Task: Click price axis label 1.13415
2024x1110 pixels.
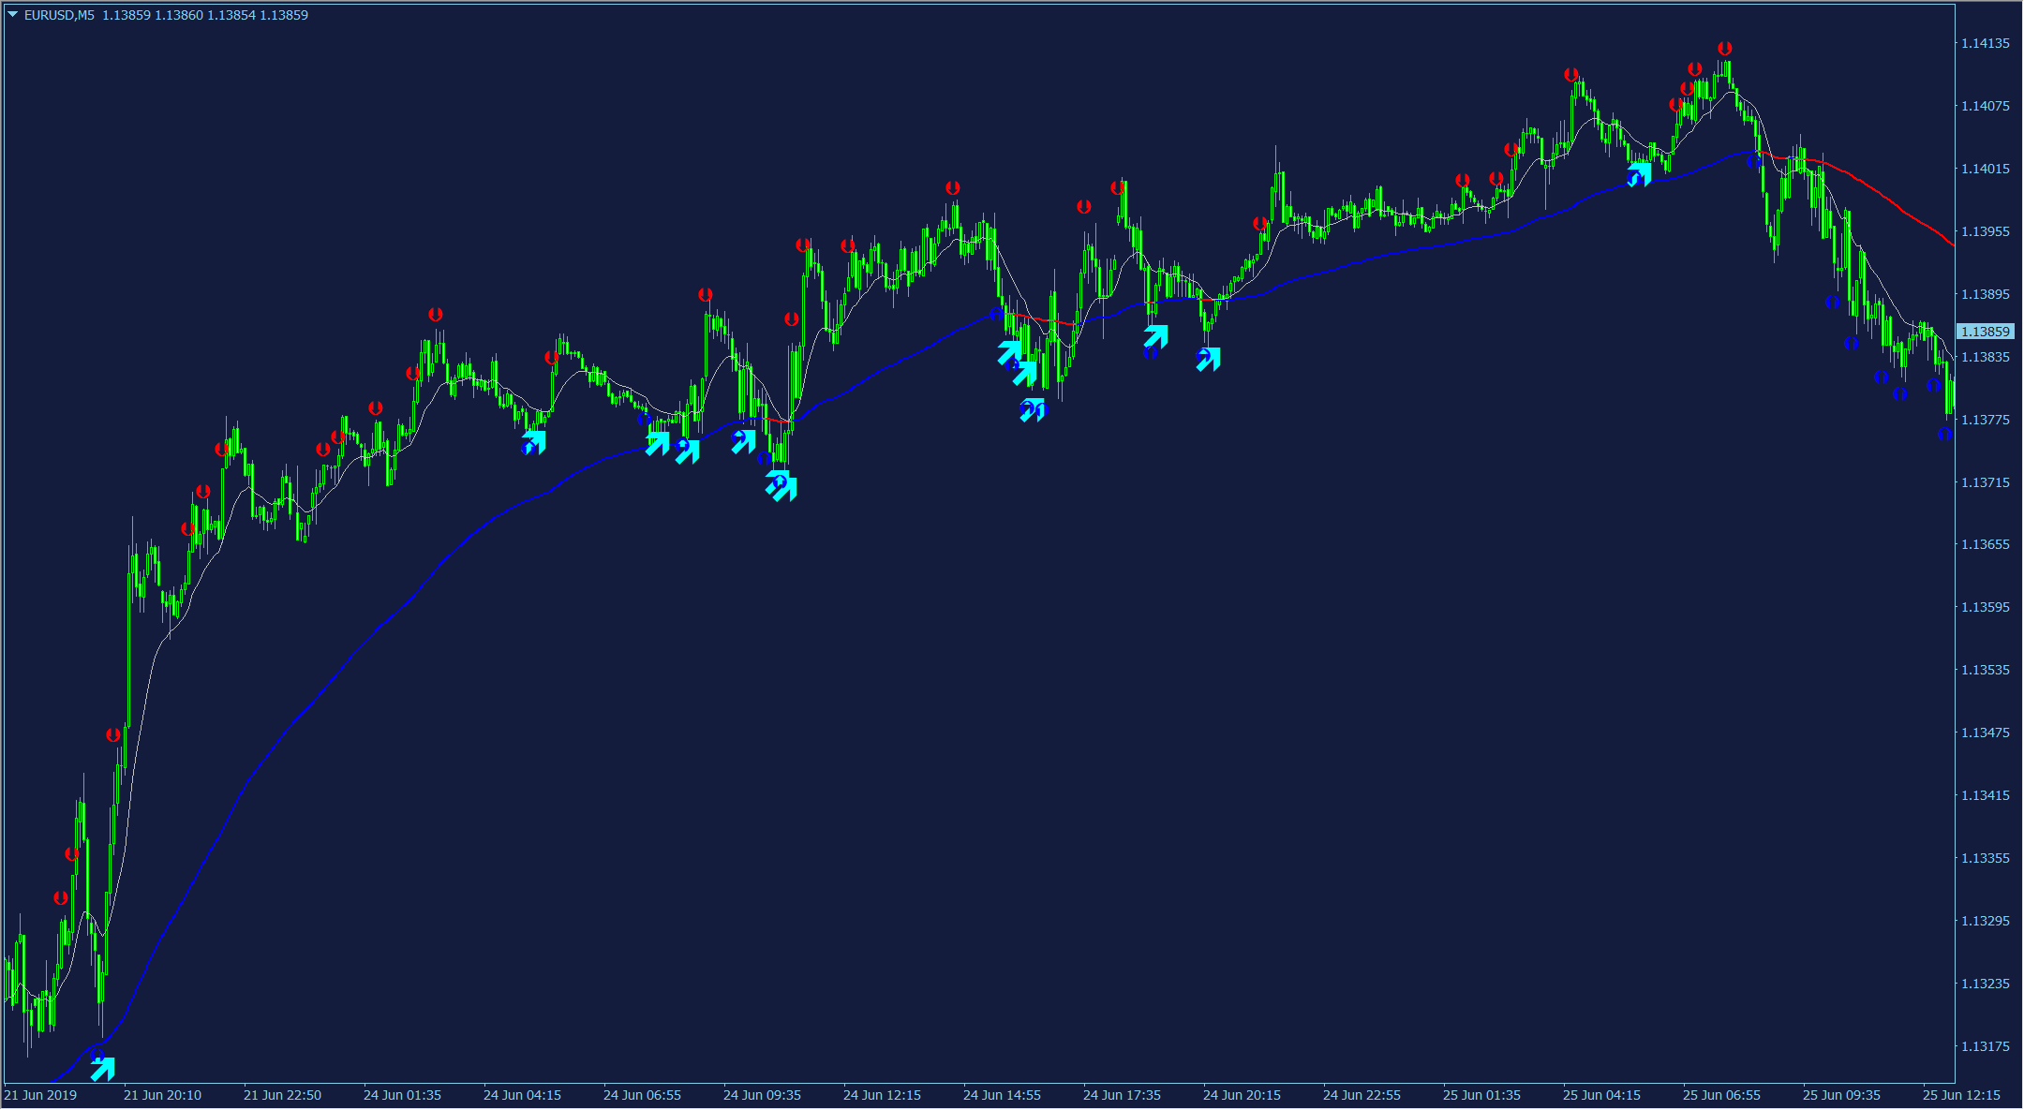Action: (1986, 795)
